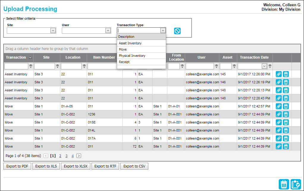Open filter menu for the Location column
The height and width of the screenshot is (191, 304).
pyautogui.click(x=84, y=66)
